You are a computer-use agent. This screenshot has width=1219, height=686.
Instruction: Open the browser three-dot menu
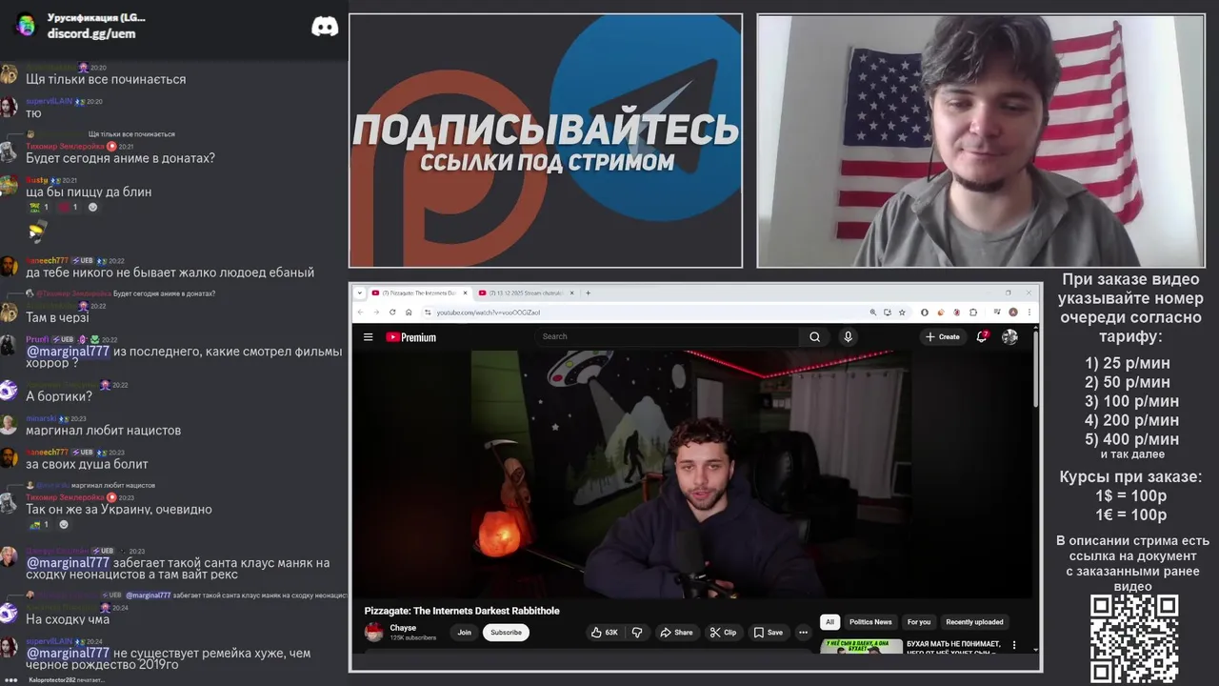coord(1029,313)
